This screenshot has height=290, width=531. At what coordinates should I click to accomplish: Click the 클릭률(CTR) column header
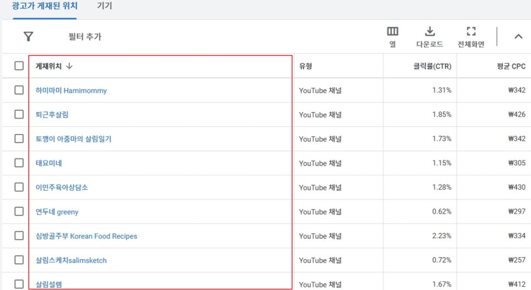[432, 66]
